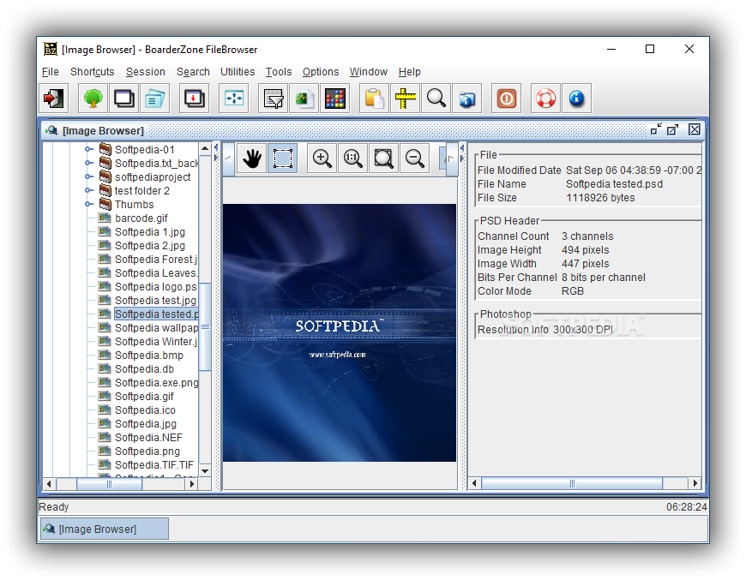746x580 pixels.
Task: Open the Utilities menu
Action: tap(238, 72)
